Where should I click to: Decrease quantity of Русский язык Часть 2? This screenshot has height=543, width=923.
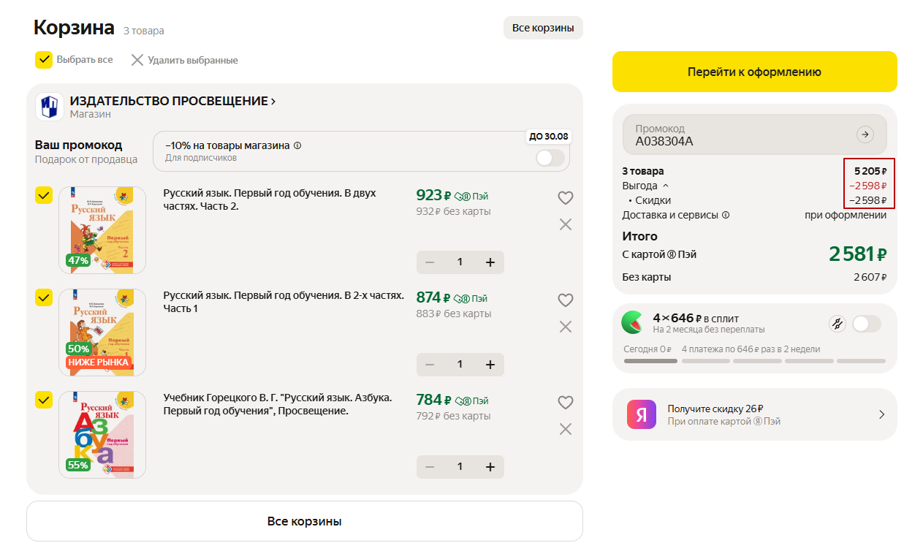pos(430,262)
